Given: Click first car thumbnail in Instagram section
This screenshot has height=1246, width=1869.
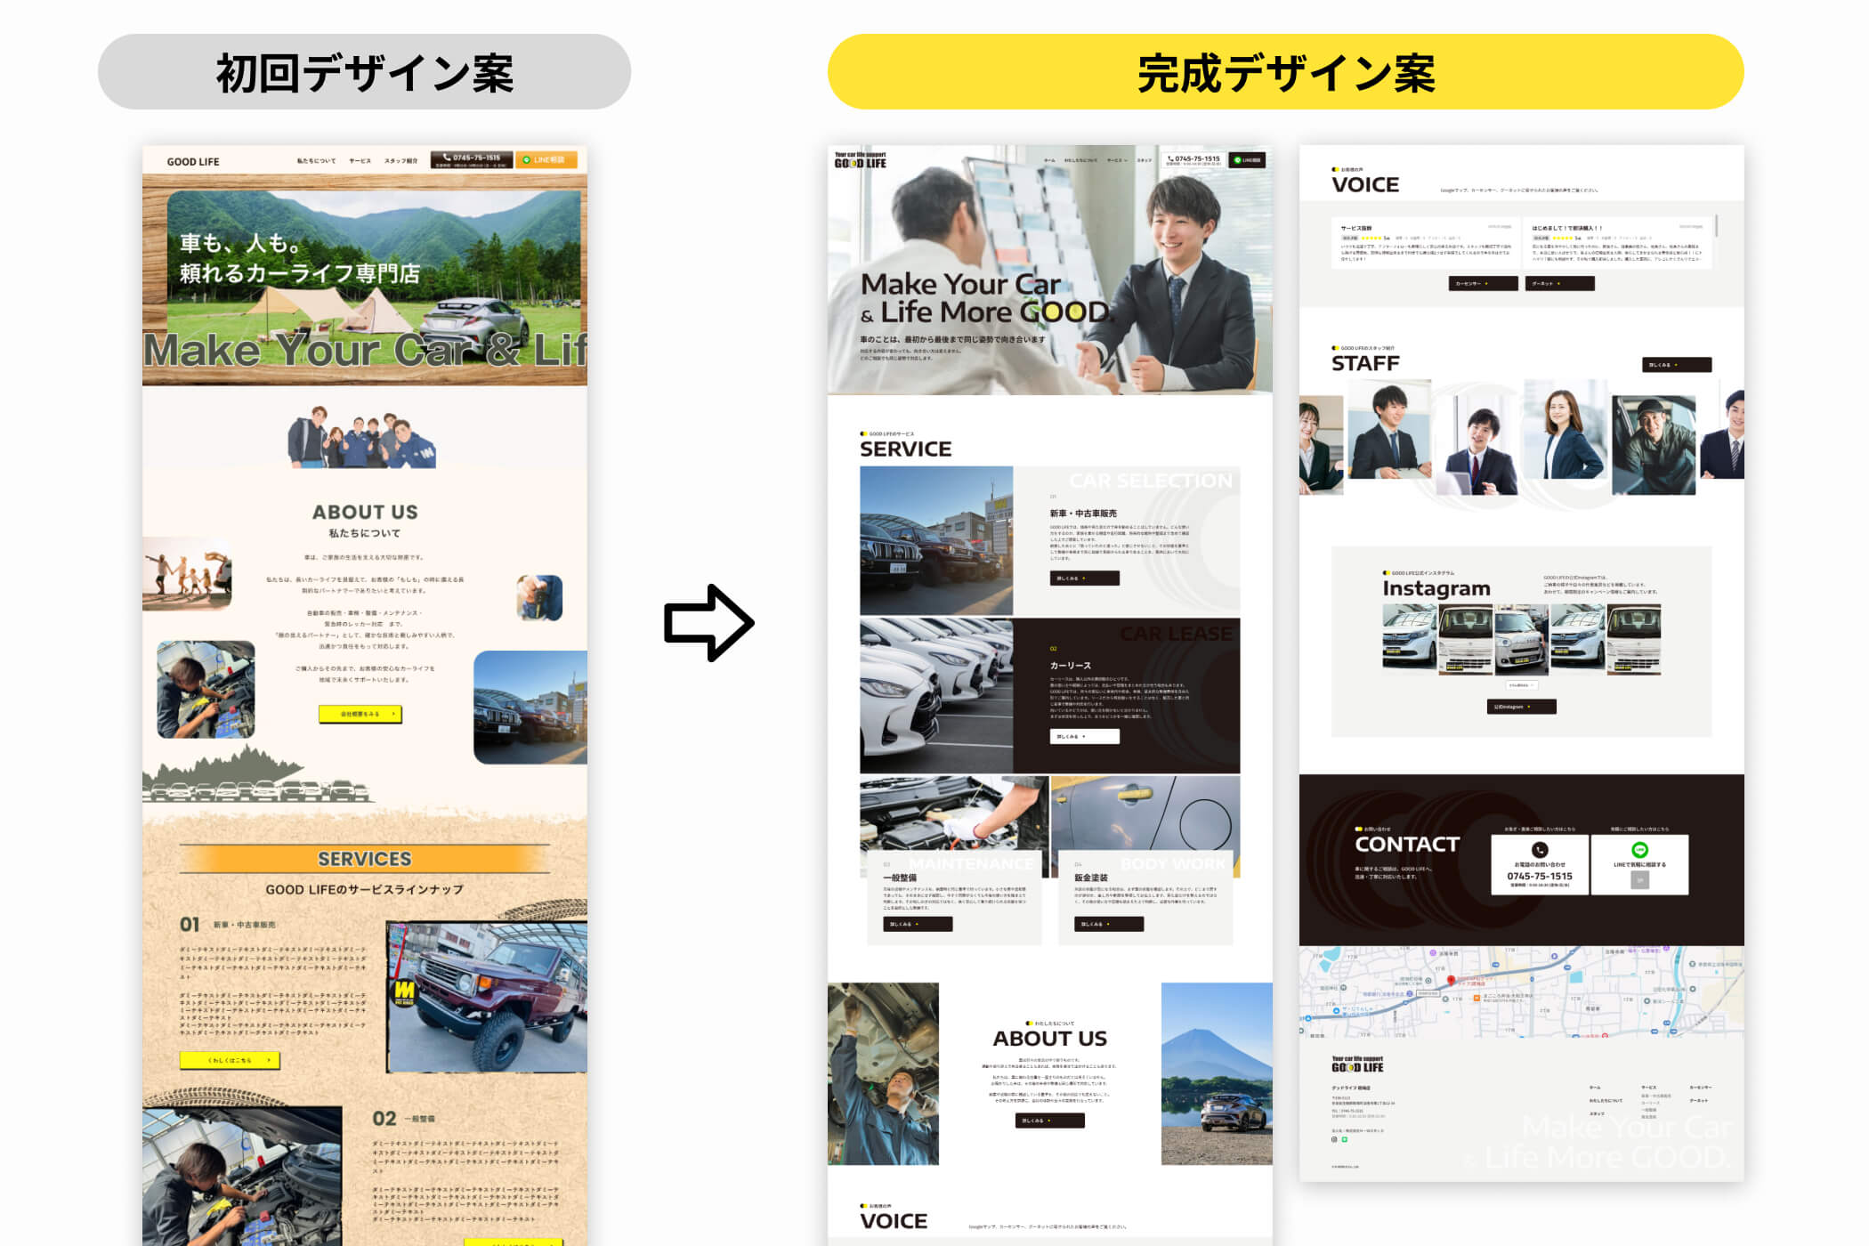Looking at the screenshot, I should pyautogui.click(x=1409, y=637).
